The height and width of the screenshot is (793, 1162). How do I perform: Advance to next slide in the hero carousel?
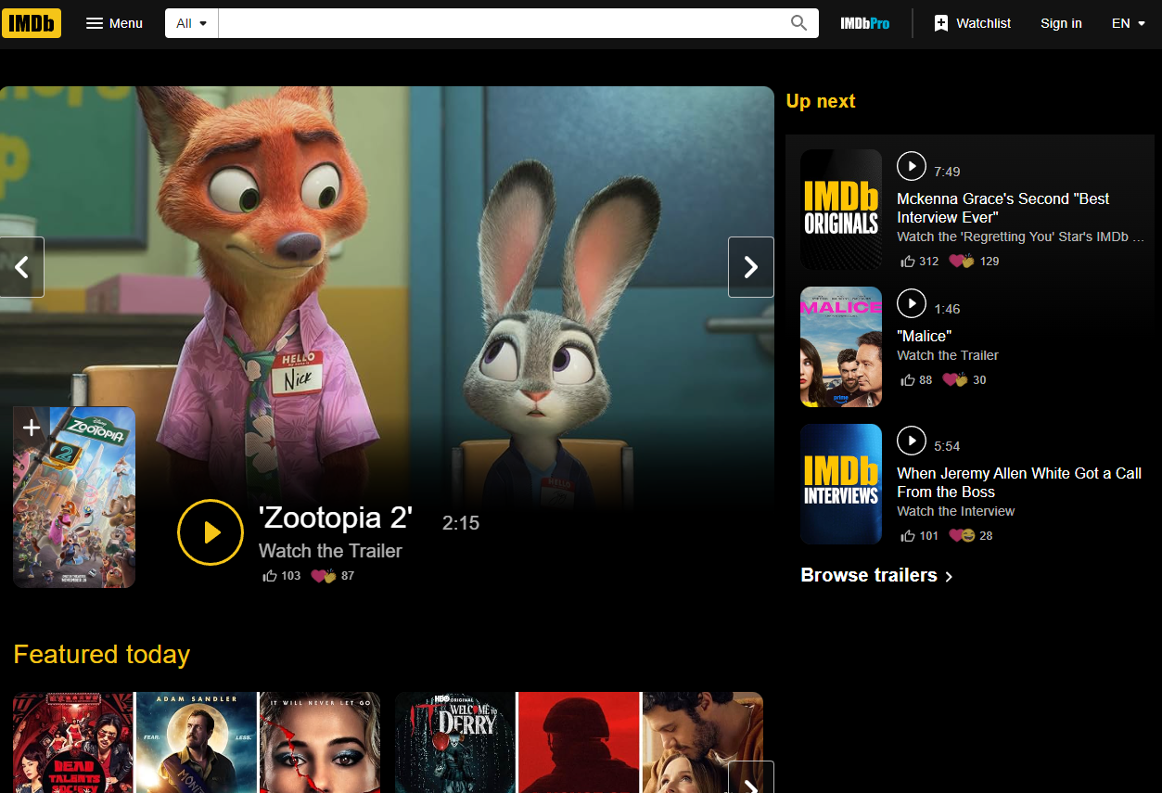pyautogui.click(x=751, y=267)
